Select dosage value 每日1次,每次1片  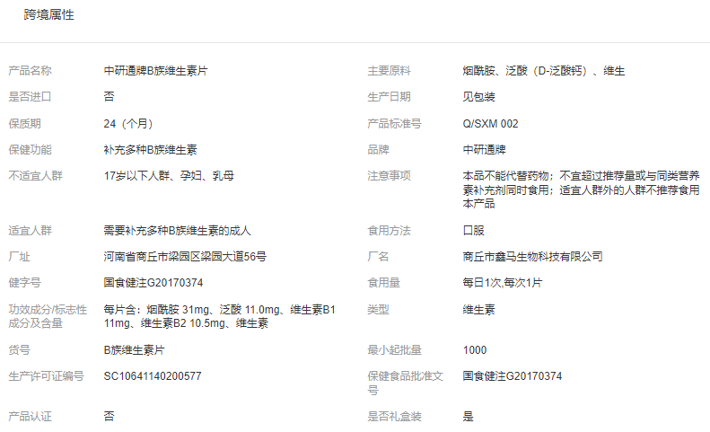[x=503, y=283]
